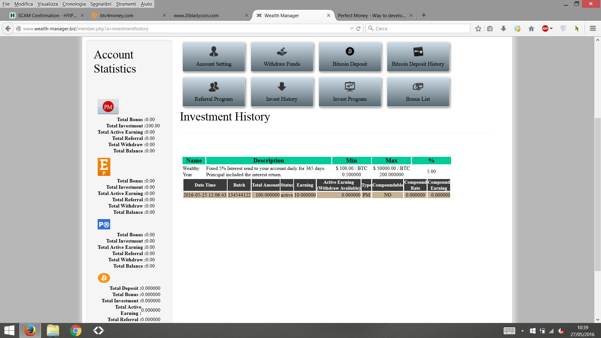Go to Firefox home page icon
Viewport: 601px width, 338px height.
531,28
